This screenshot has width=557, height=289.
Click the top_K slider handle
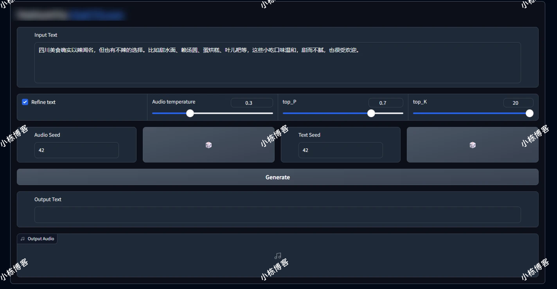click(529, 113)
